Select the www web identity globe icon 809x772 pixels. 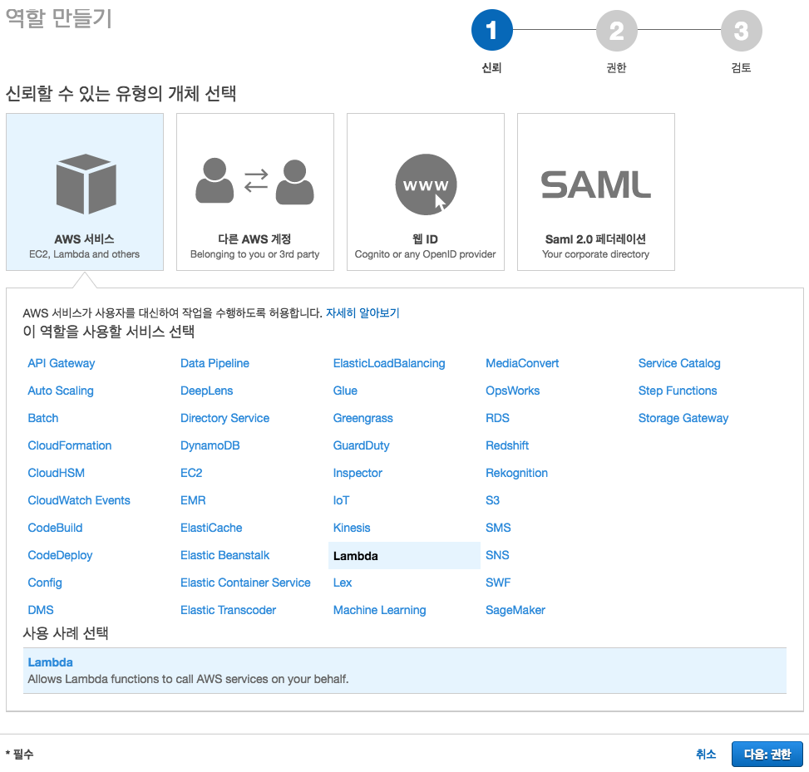pyautogui.click(x=426, y=184)
